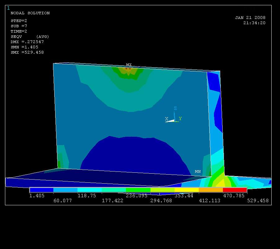280x249 pixels.
Task: Click the 118.75 legend value
Action: click(x=87, y=196)
